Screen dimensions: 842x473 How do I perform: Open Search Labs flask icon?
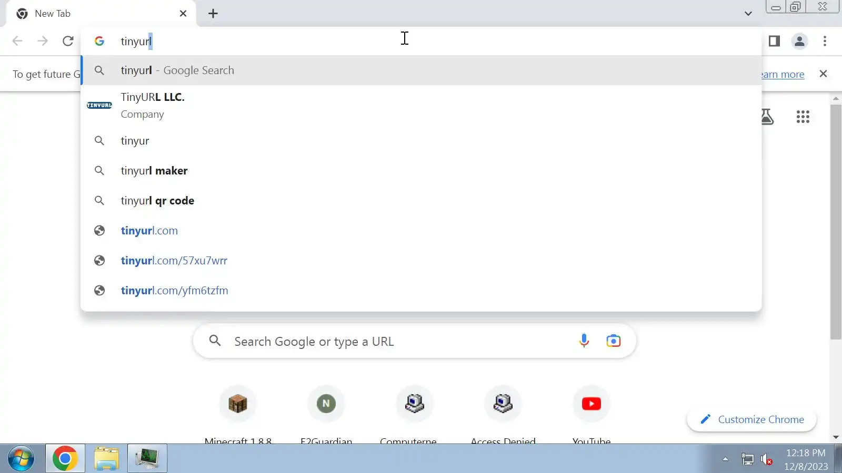point(767,117)
